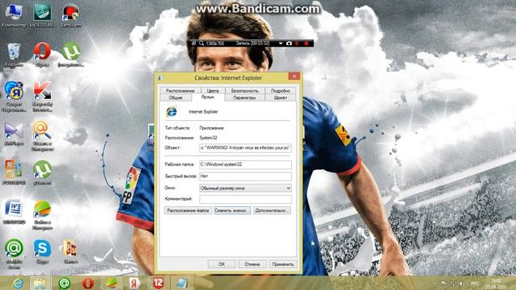Close the Свойства: Internet Exploler dialog
The image size is (516, 290).
click(x=293, y=77)
